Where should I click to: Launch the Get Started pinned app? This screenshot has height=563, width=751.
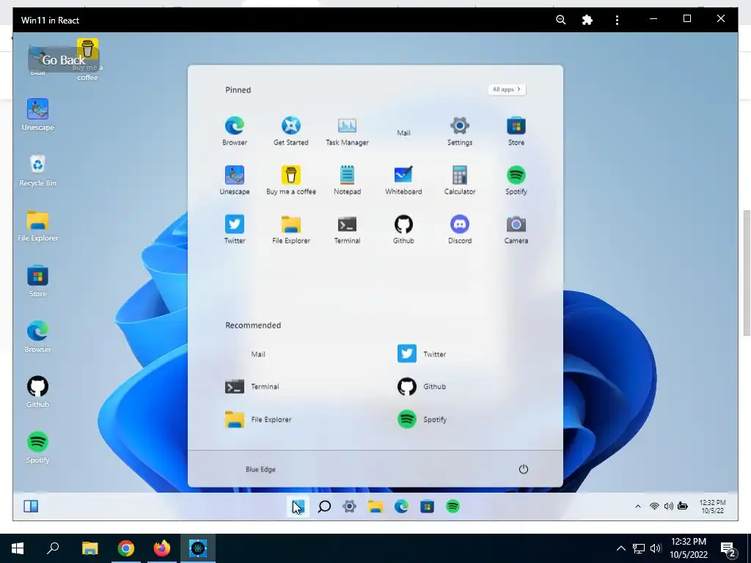pyautogui.click(x=290, y=130)
